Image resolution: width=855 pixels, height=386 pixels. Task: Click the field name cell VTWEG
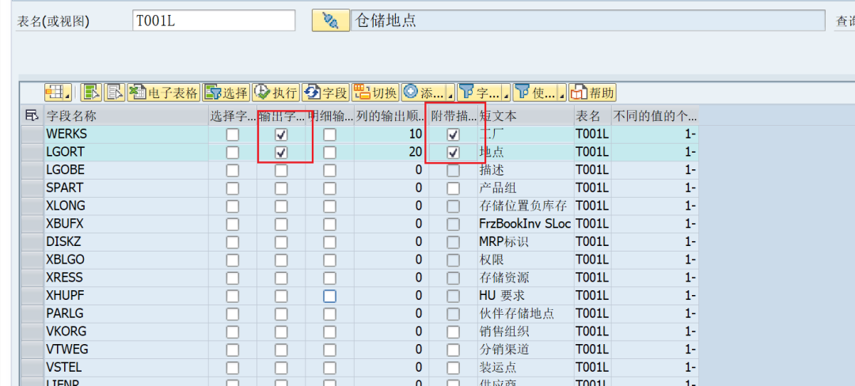pos(127,350)
